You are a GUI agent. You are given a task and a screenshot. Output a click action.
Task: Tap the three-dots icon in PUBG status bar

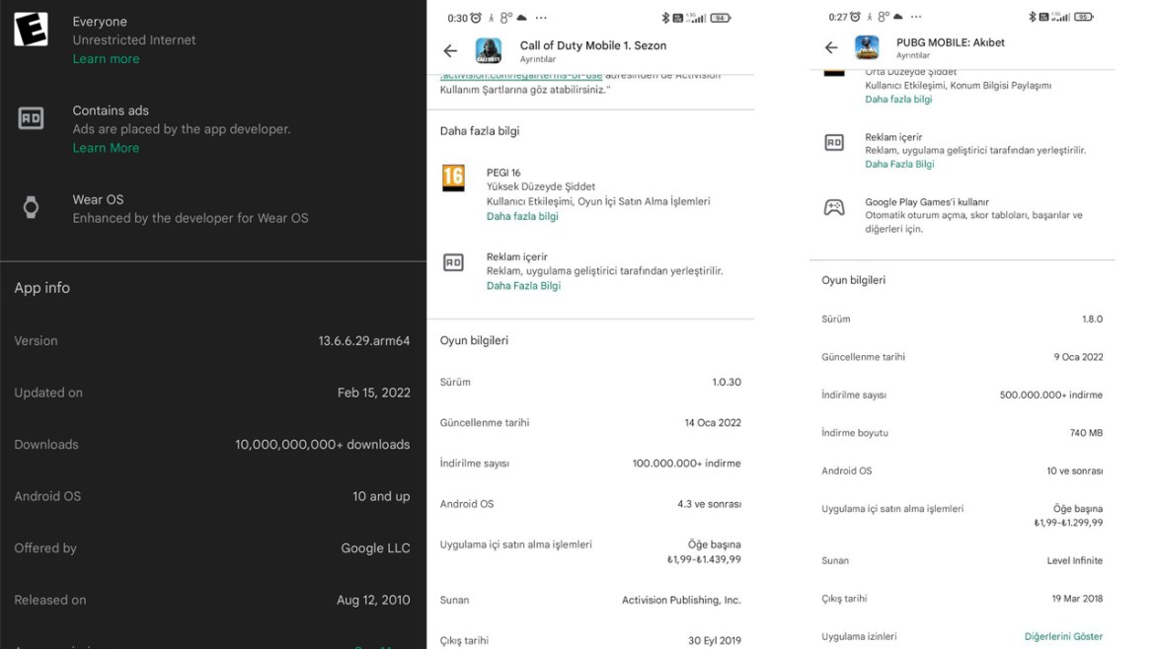(x=915, y=16)
